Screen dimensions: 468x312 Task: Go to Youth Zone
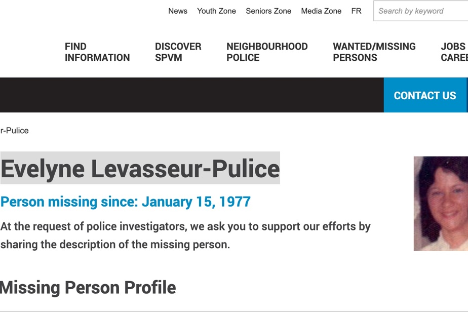216,11
